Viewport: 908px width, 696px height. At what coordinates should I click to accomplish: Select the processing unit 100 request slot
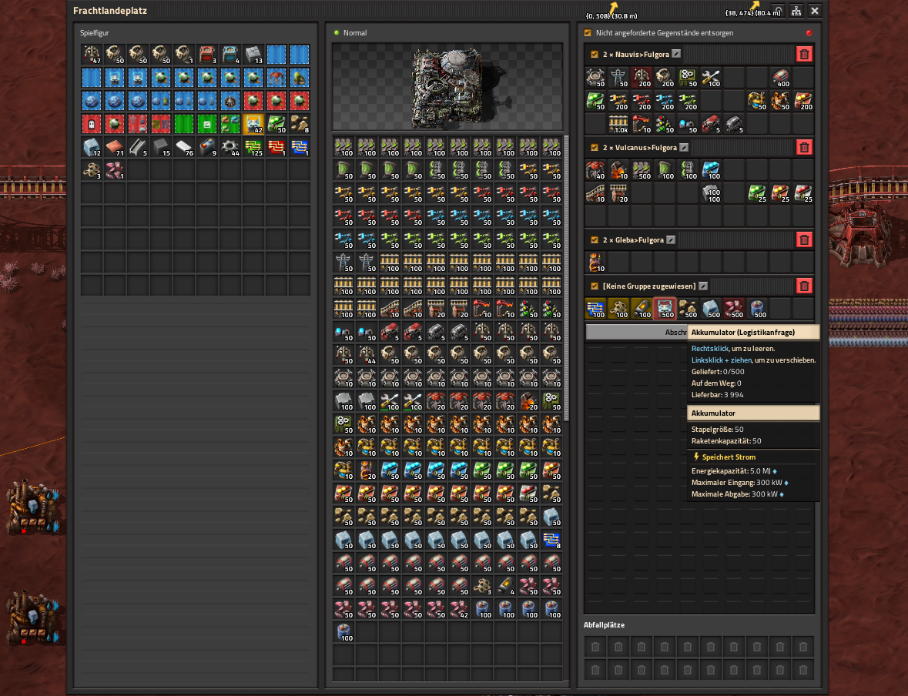click(595, 309)
